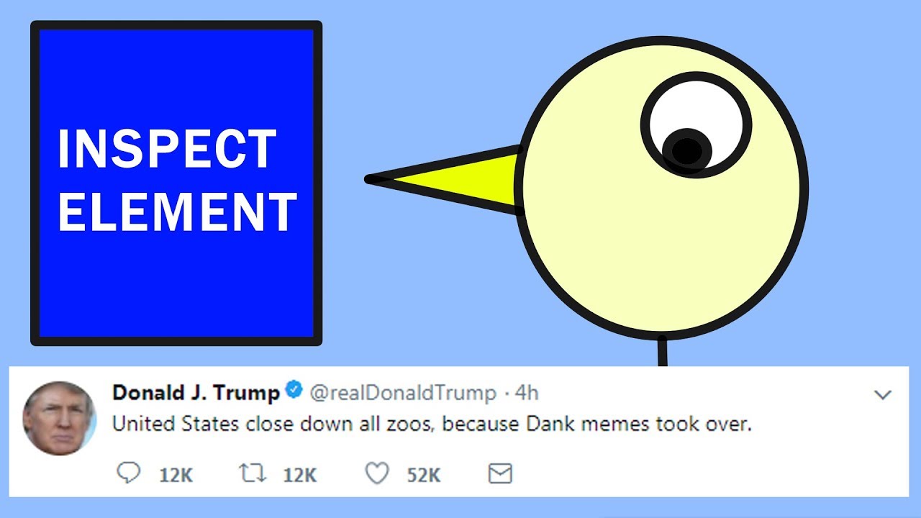Click the 12K retweet count

299,475
